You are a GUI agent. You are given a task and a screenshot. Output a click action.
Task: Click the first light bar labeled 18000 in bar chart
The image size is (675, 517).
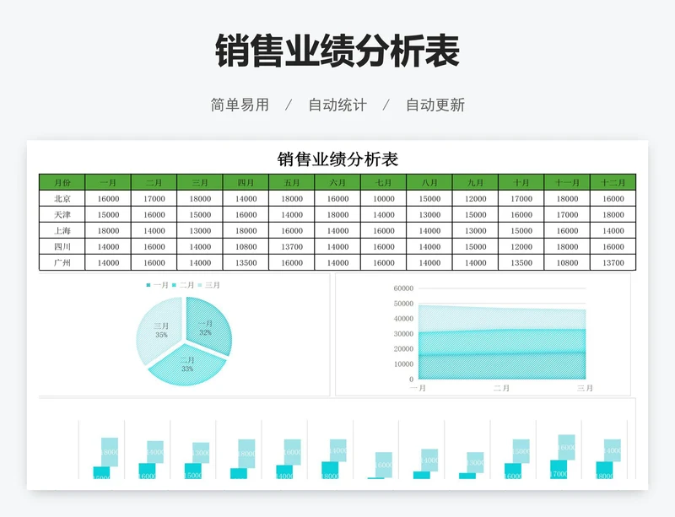point(110,451)
